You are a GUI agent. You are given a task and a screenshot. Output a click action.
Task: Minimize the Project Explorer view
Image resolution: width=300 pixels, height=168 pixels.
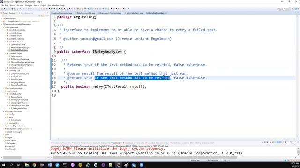pyautogui.click(x=45, y=13)
